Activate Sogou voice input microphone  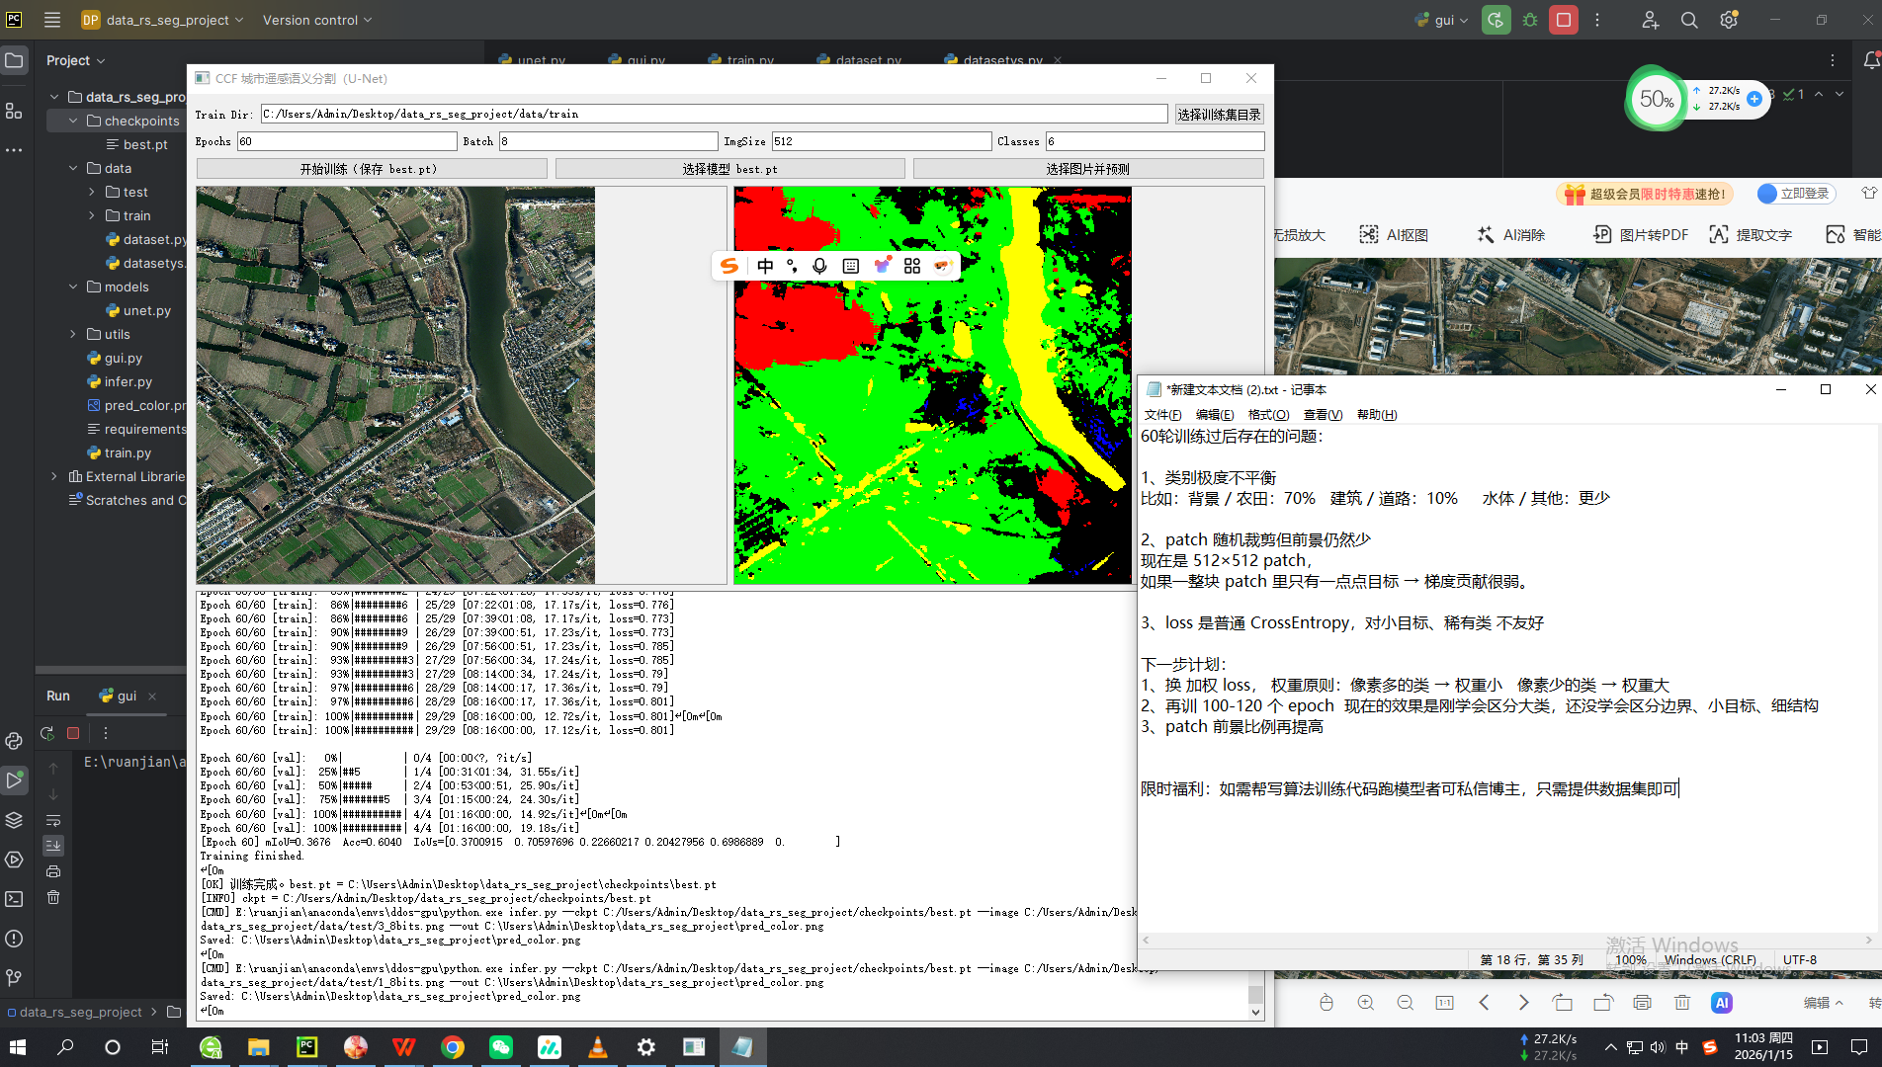tap(819, 266)
